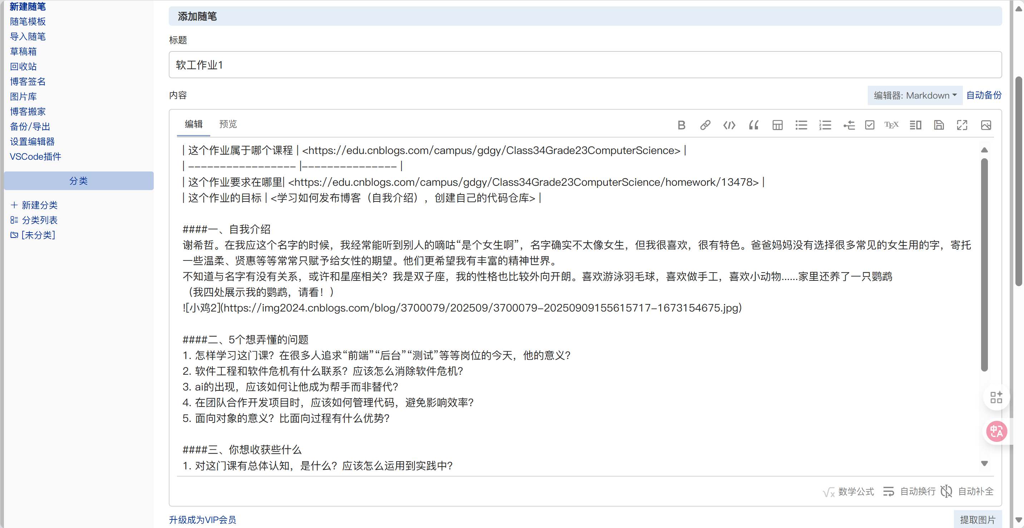Enter fullscreen editing mode
Viewport: 1024px width, 528px height.
tap(961, 125)
